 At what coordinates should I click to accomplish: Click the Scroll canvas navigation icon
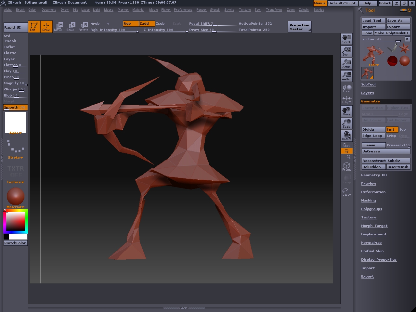pyautogui.click(x=346, y=39)
